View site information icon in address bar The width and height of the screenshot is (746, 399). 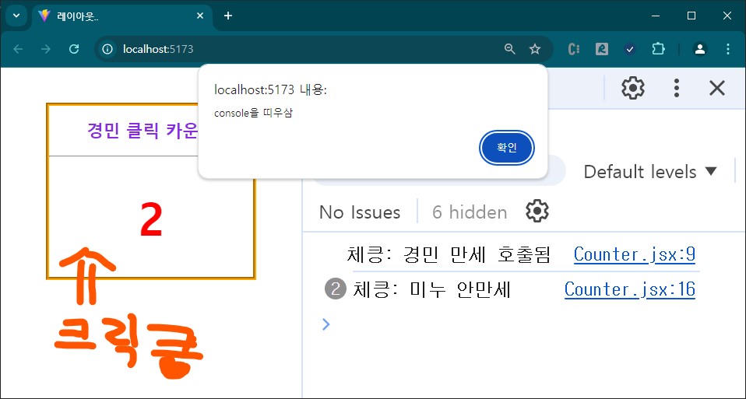tap(108, 49)
